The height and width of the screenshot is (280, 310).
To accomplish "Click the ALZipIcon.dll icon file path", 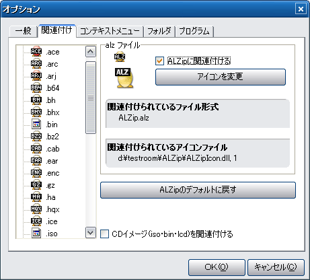I will tap(178, 158).
